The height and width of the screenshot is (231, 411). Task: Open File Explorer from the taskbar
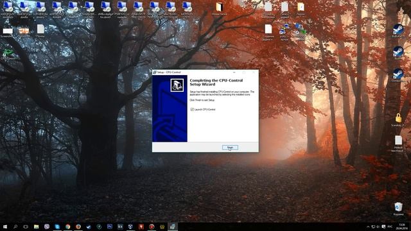(x=36, y=227)
